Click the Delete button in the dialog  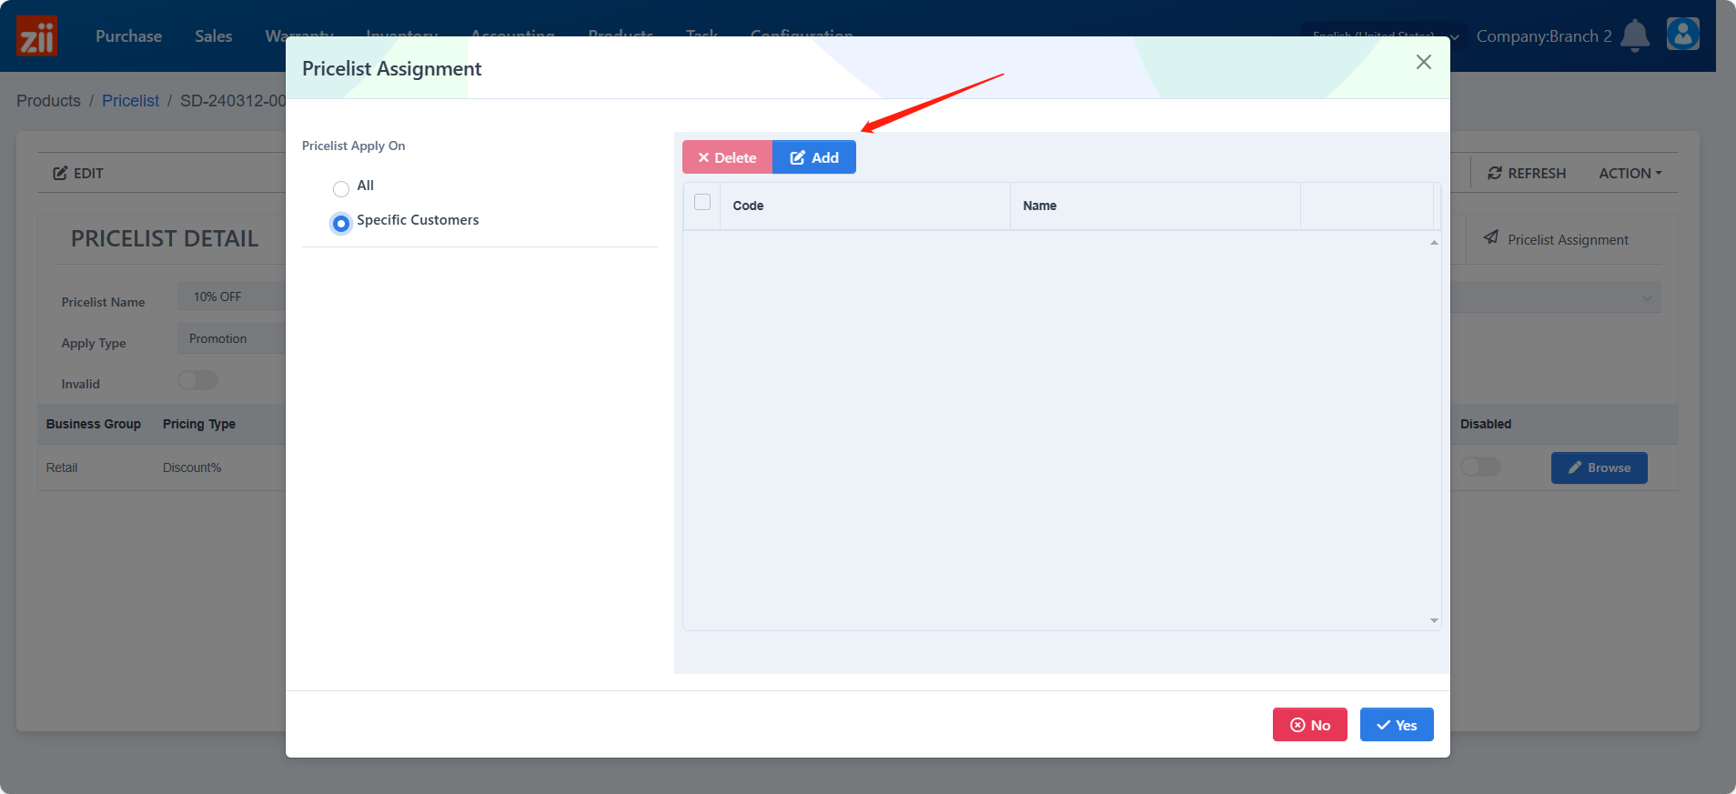[x=727, y=157]
